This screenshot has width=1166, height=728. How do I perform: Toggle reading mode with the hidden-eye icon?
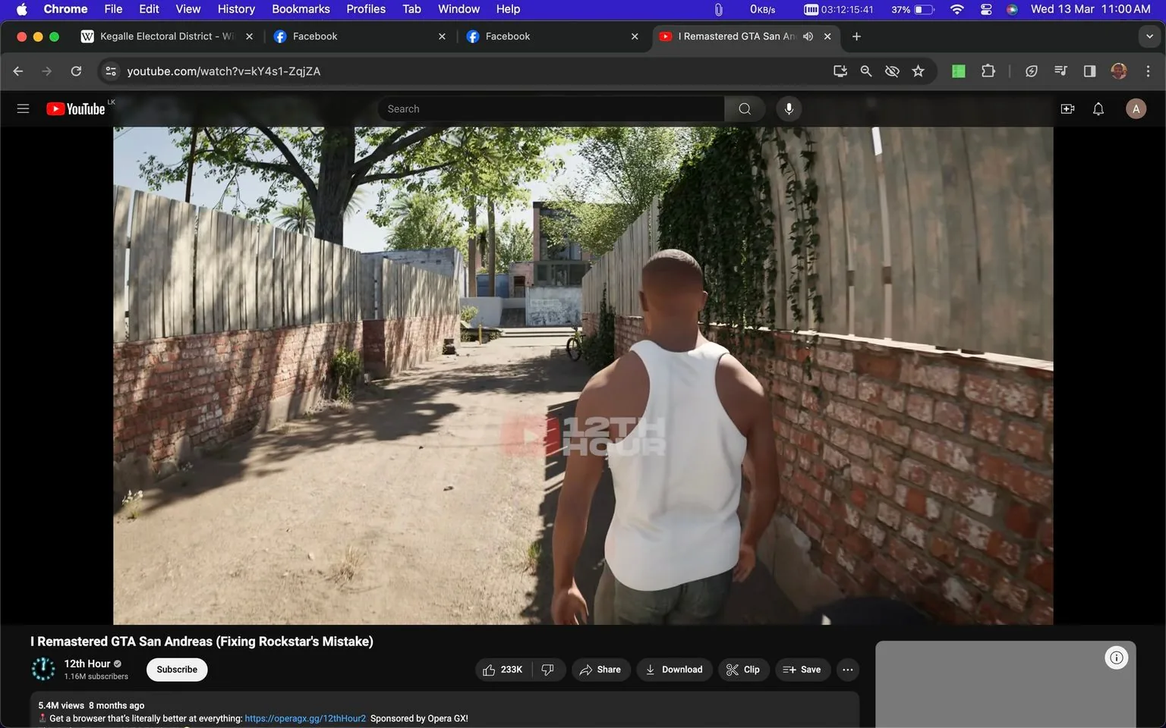point(892,71)
